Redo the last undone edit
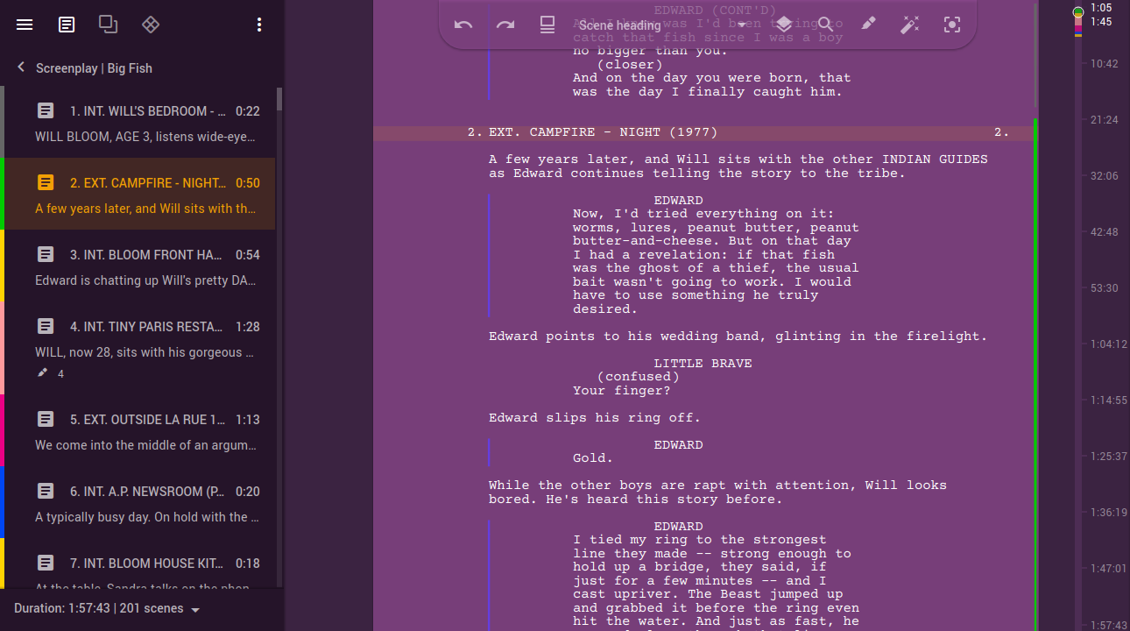 coord(505,25)
